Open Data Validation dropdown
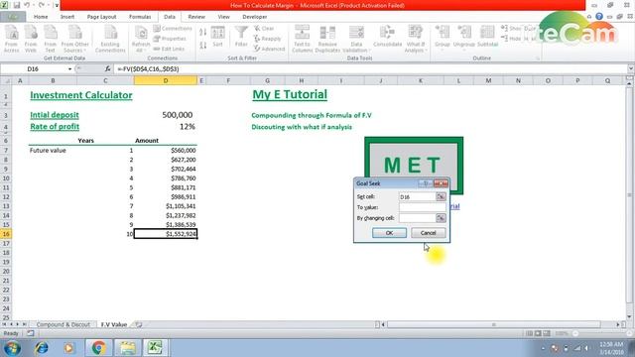This screenshot has width=635, height=357. [x=356, y=39]
